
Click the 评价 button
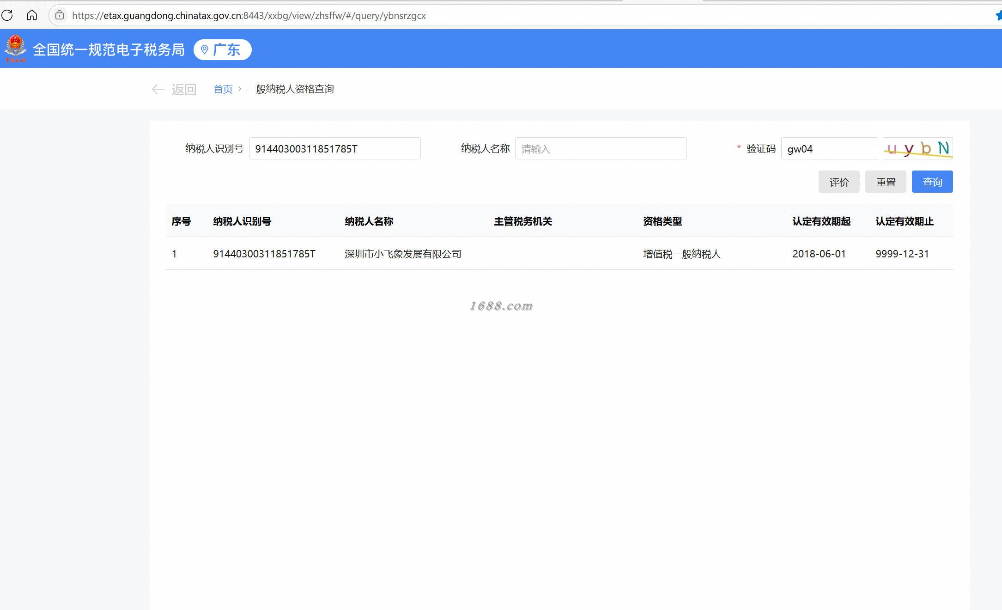pyautogui.click(x=838, y=182)
